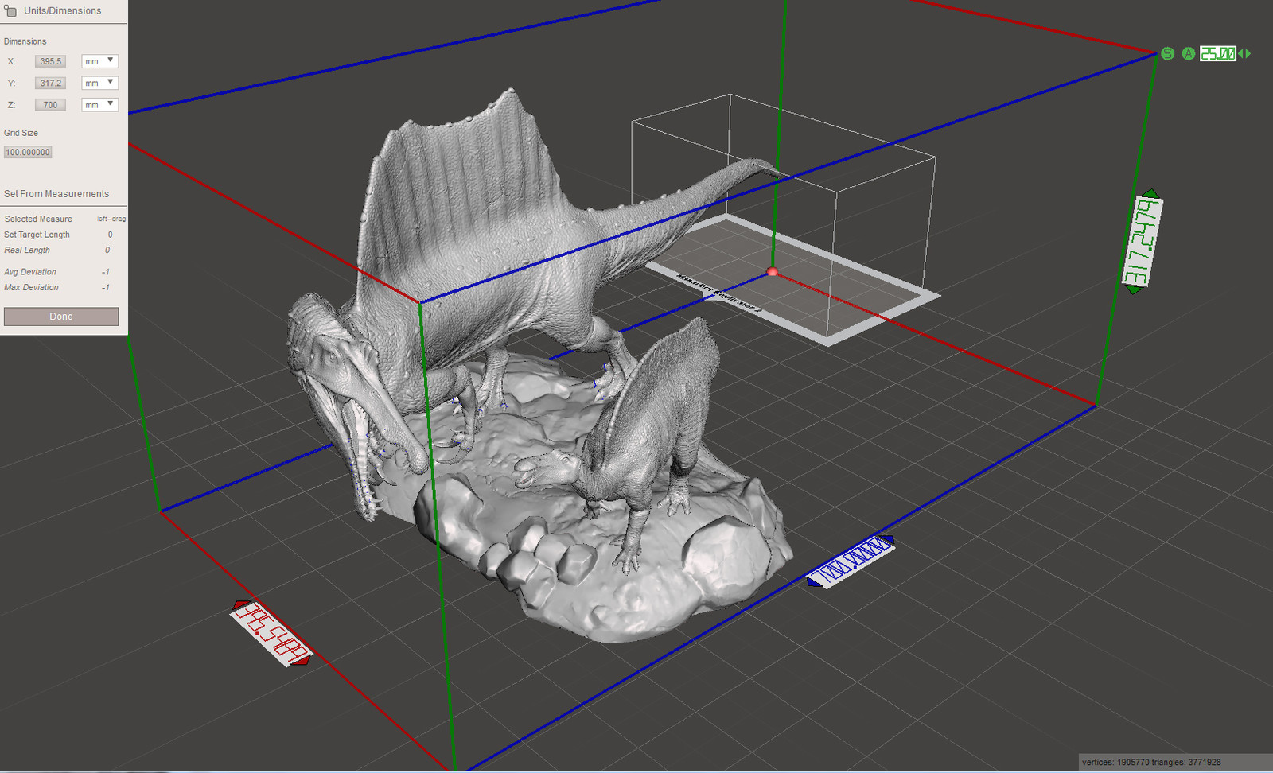The image size is (1273, 773).
Task: Click the Grid Size value field
Action: 28,152
